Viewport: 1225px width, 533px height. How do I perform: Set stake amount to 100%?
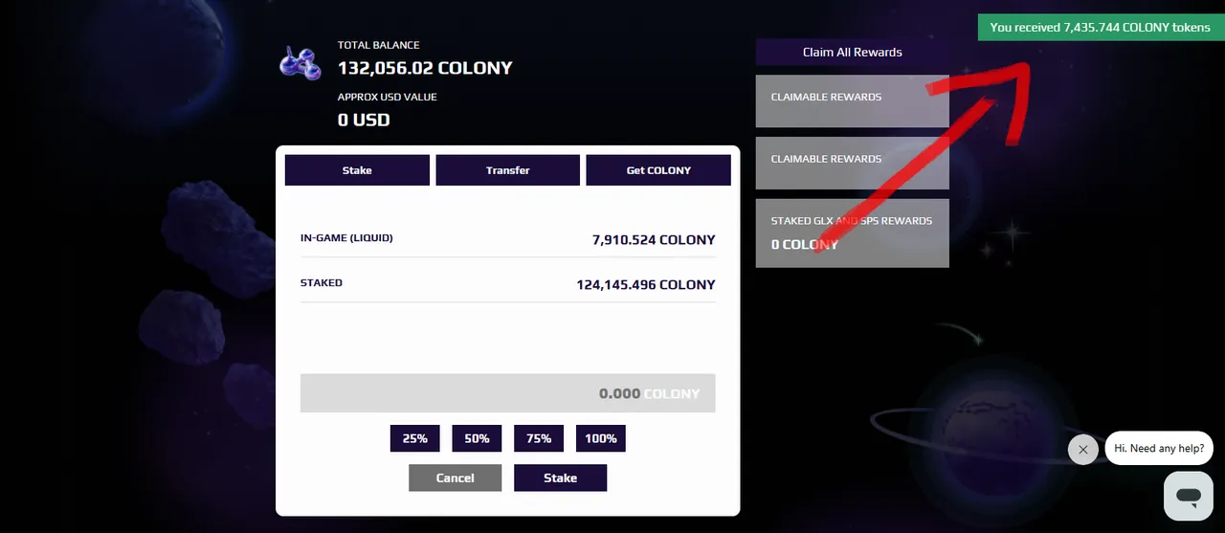(x=601, y=438)
